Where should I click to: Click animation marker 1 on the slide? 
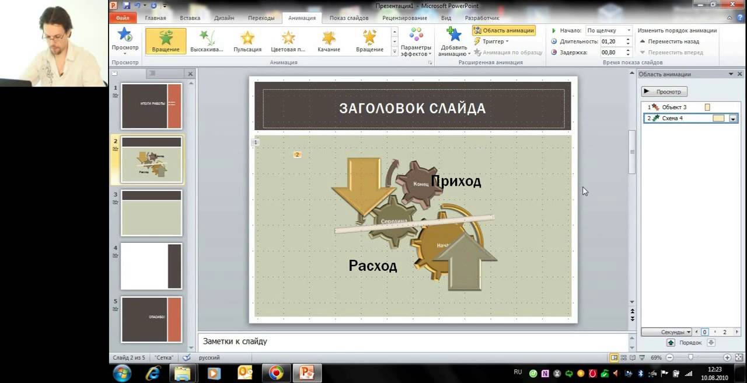(x=256, y=142)
